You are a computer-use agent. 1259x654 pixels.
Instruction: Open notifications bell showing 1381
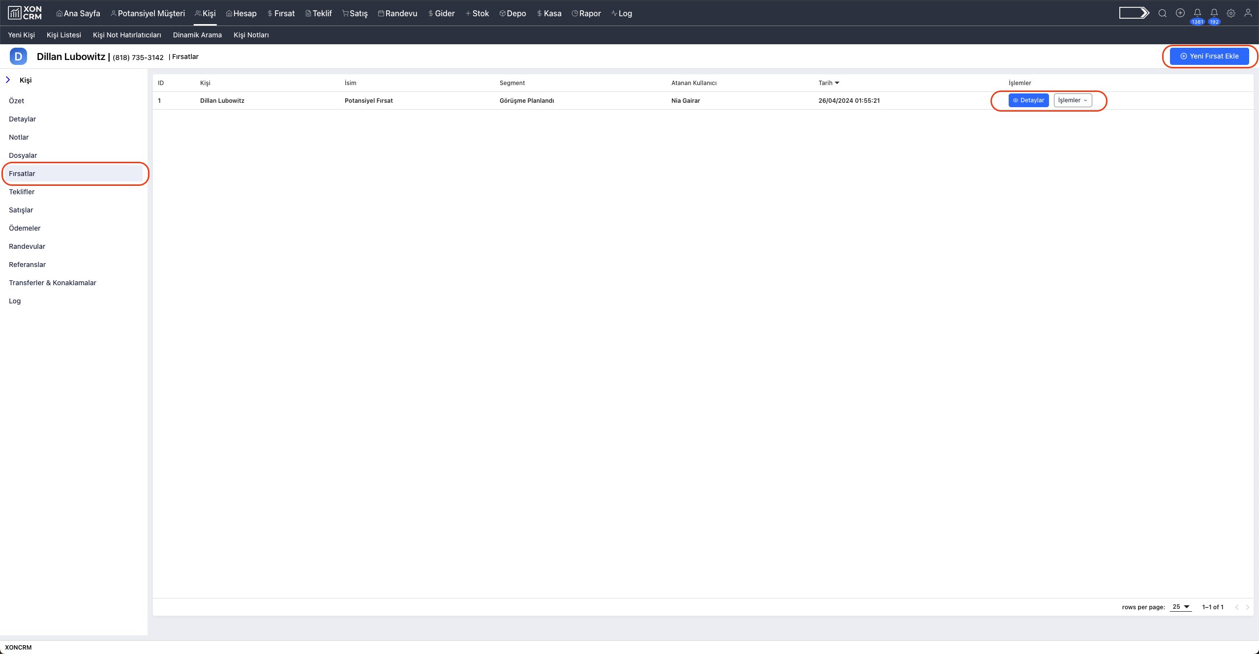coord(1197,13)
